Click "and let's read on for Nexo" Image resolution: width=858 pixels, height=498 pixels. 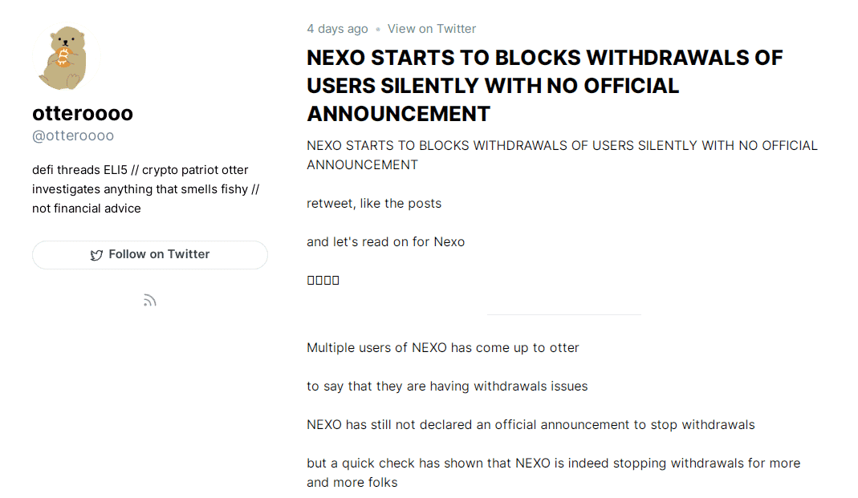(x=385, y=241)
